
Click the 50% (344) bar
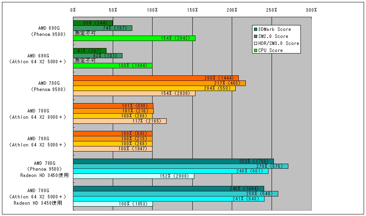pos(93,23)
